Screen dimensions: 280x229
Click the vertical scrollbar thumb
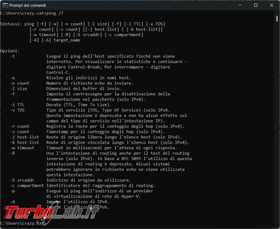click(x=277, y=19)
